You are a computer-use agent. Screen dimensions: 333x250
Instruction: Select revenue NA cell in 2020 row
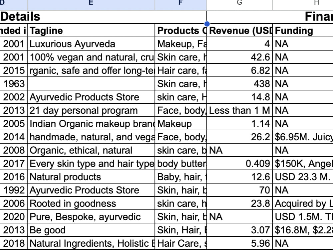(x=239, y=217)
